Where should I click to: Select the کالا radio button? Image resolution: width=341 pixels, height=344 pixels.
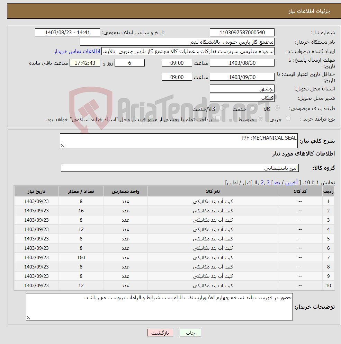[277, 108]
